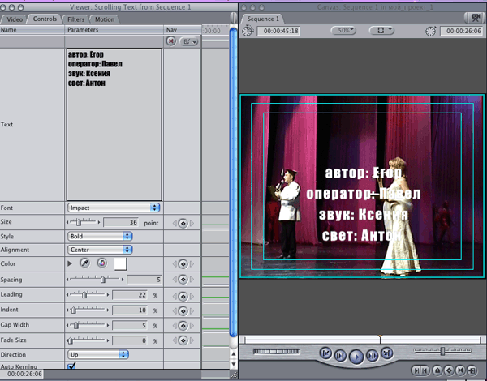This screenshot has width=487, height=381.
Task: Open the Filters tab in Viewer
Action: pos(75,19)
